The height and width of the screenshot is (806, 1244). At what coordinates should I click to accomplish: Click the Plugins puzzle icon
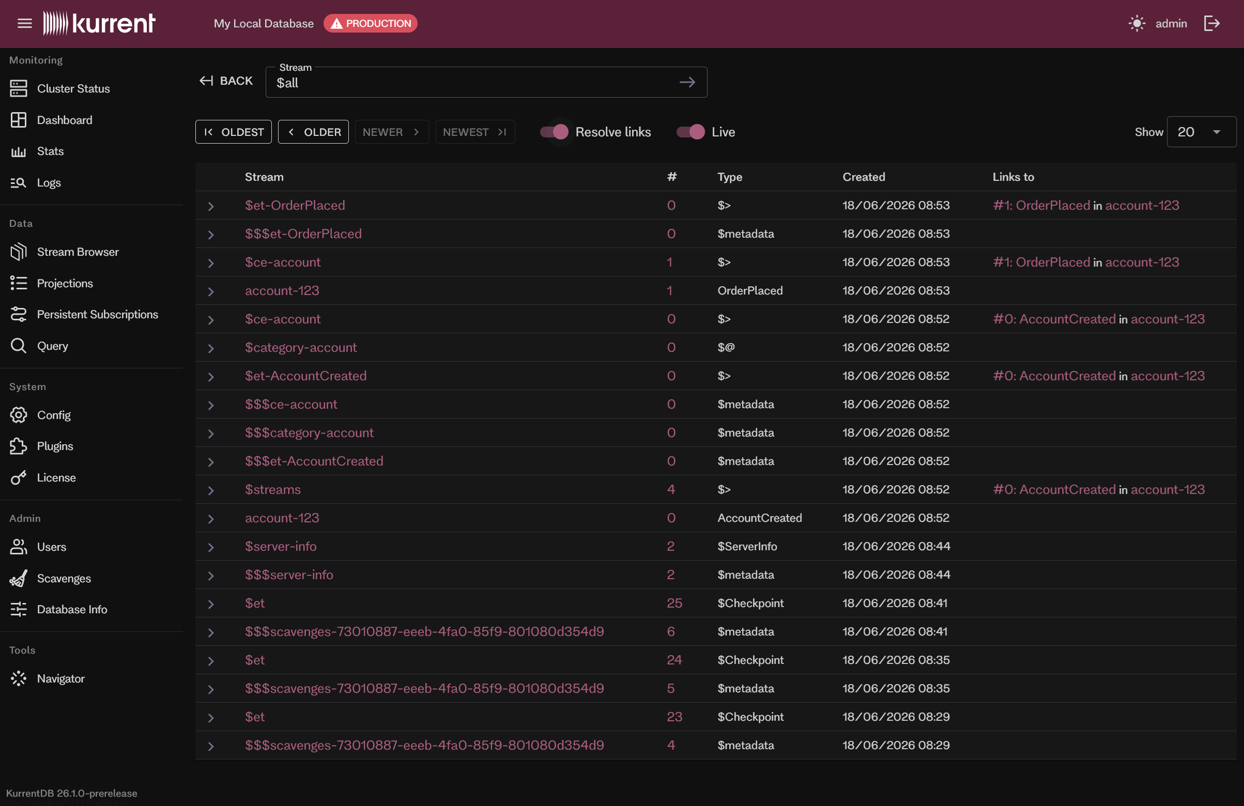point(18,446)
